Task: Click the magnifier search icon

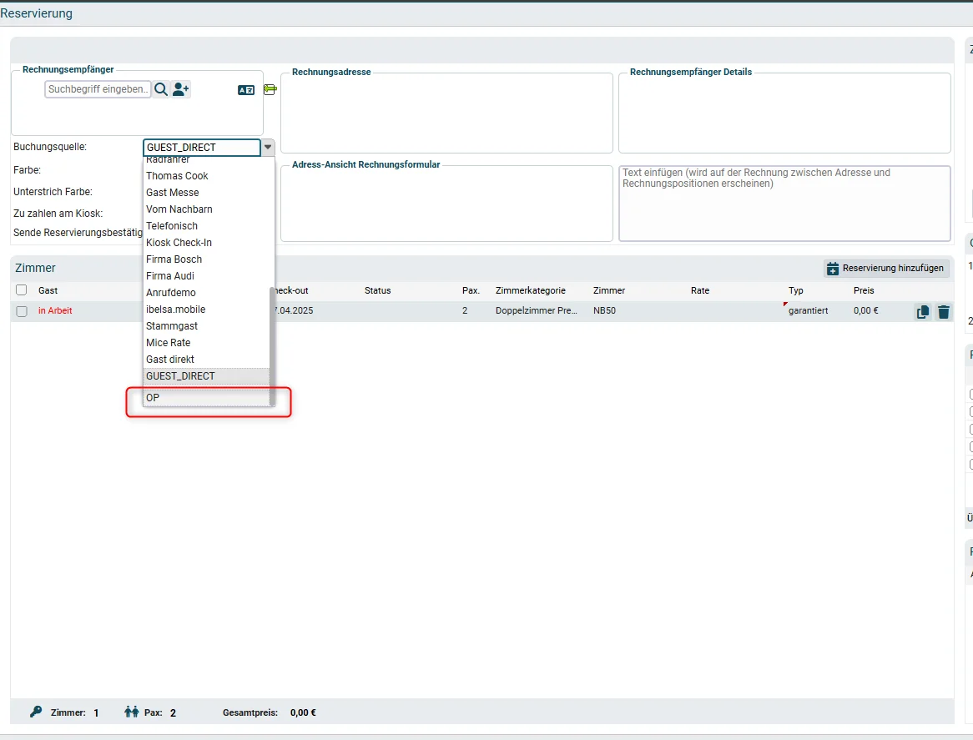Action: point(161,89)
